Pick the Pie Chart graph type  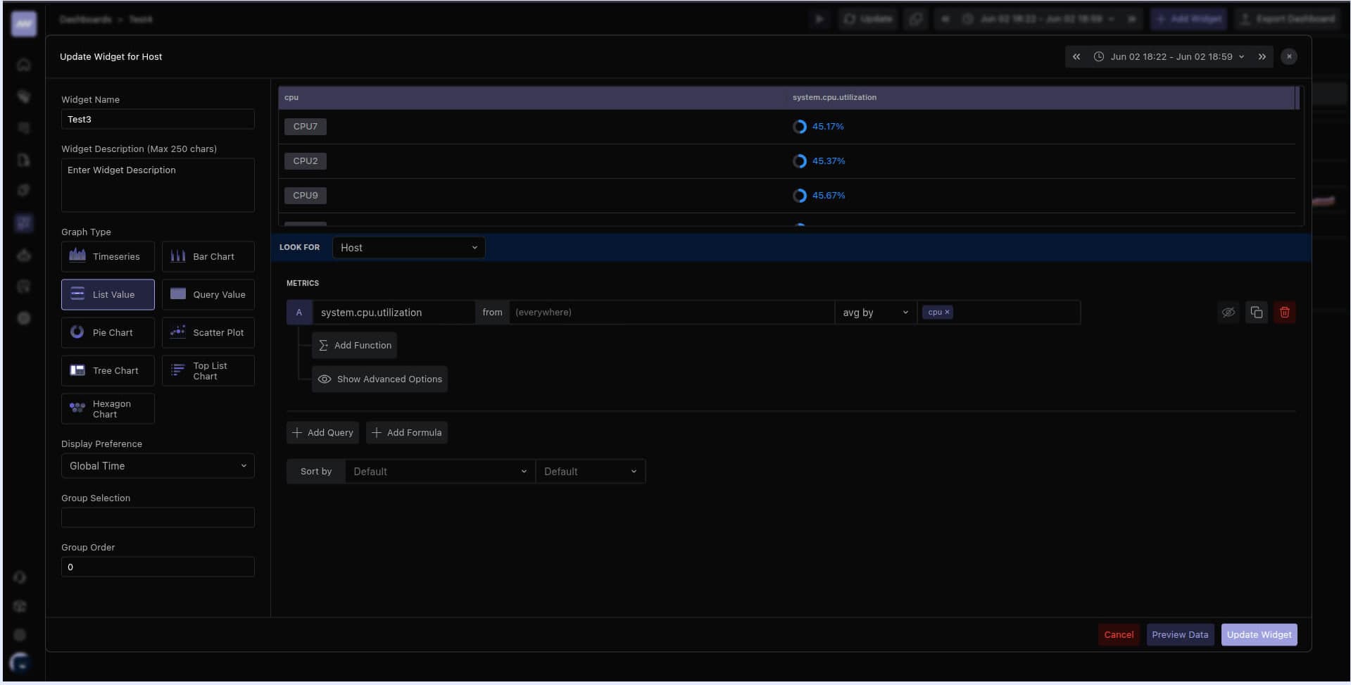coord(108,332)
